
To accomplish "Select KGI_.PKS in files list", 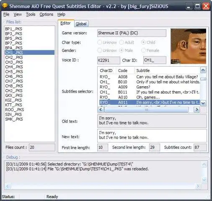I will [x=29, y=100].
